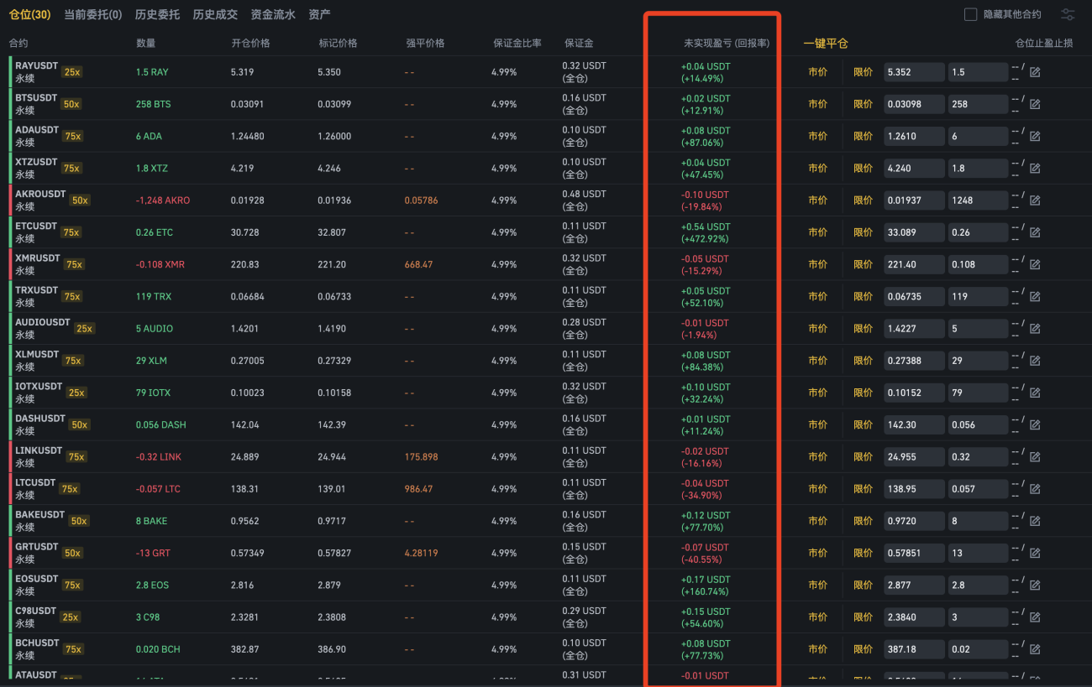This screenshot has height=687, width=1092.
Task: Click the edit icon in the ADAUSDT row
Action: click(x=1035, y=136)
